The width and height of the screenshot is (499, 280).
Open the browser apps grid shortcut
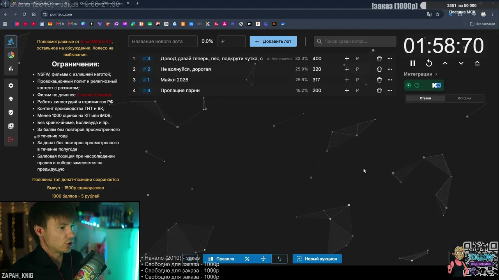point(5,24)
